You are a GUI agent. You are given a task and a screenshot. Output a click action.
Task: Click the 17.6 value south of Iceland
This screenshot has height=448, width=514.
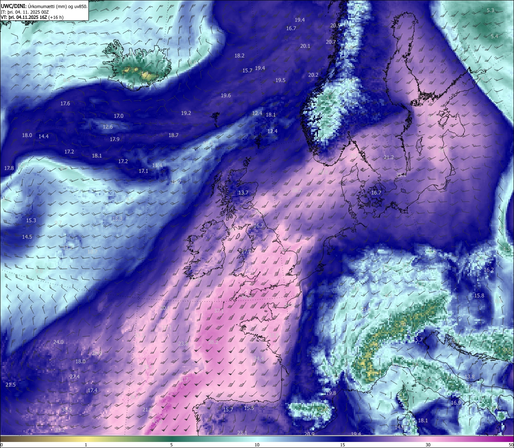click(x=65, y=103)
